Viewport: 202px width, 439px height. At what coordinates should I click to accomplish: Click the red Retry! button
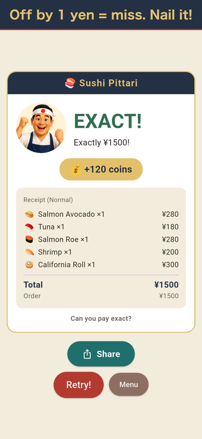point(79,385)
